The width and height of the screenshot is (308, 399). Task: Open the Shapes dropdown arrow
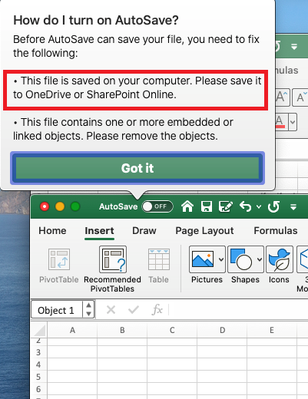click(260, 259)
